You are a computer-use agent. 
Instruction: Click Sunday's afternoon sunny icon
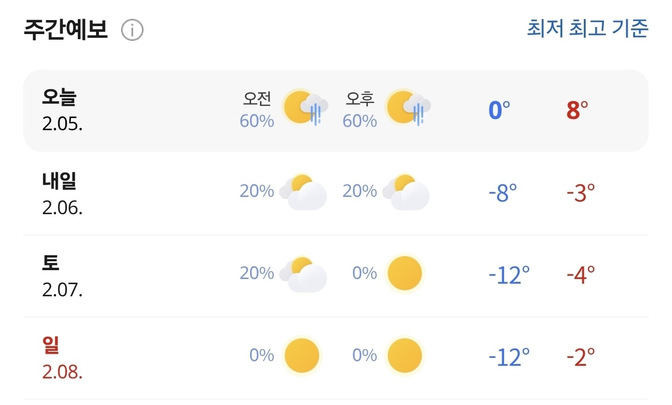click(x=405, y=356)
